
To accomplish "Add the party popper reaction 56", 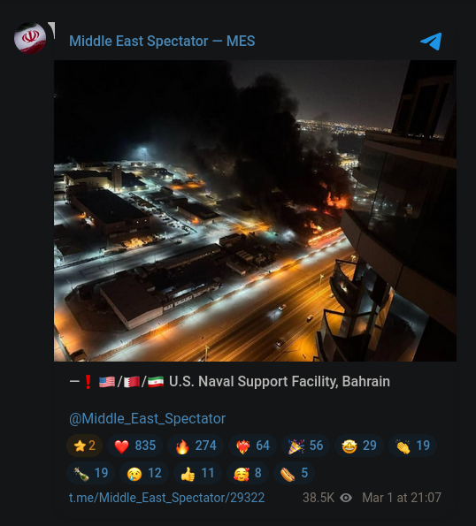I will 305,446.
